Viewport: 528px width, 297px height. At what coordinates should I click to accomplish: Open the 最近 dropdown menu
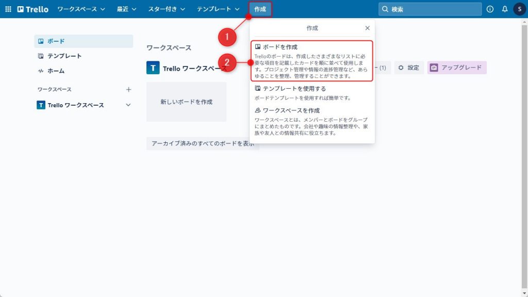127,9
